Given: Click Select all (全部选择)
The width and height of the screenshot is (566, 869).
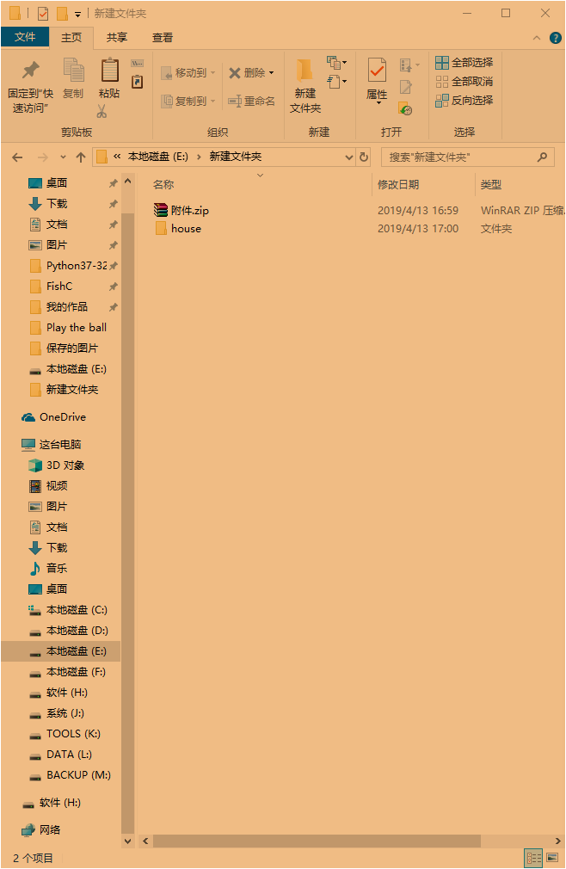Looking at the screenshot, I should point(464,63).
